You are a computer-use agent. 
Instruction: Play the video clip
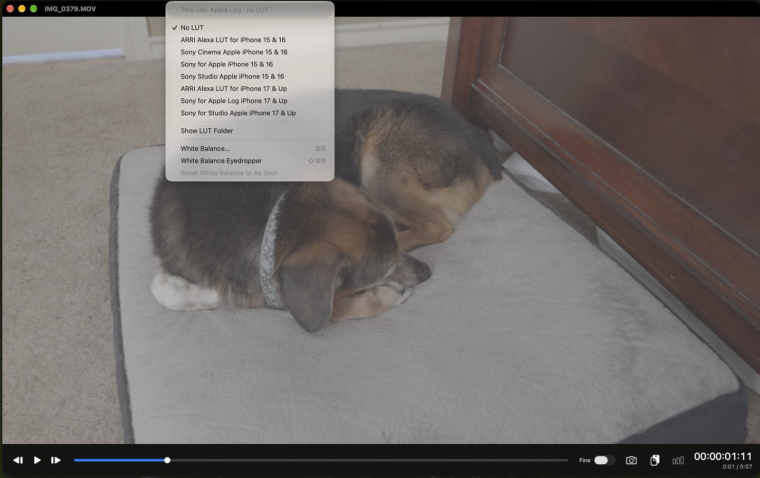[x=37, y=460]
